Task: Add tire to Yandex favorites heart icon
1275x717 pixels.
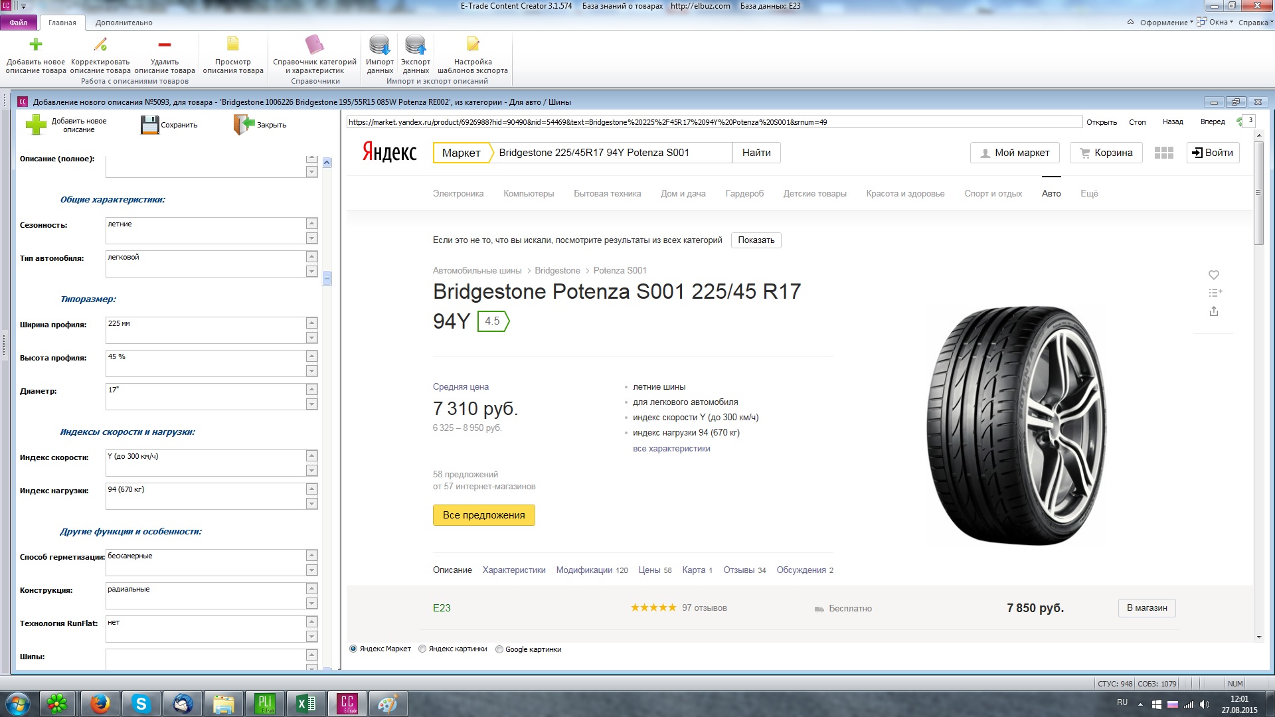Action: tap(1214, 275)
